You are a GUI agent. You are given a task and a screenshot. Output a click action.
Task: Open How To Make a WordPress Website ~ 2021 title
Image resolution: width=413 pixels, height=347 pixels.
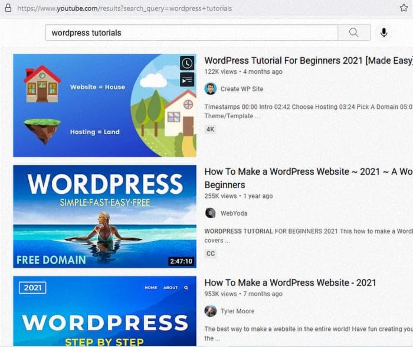click(309, 178)
